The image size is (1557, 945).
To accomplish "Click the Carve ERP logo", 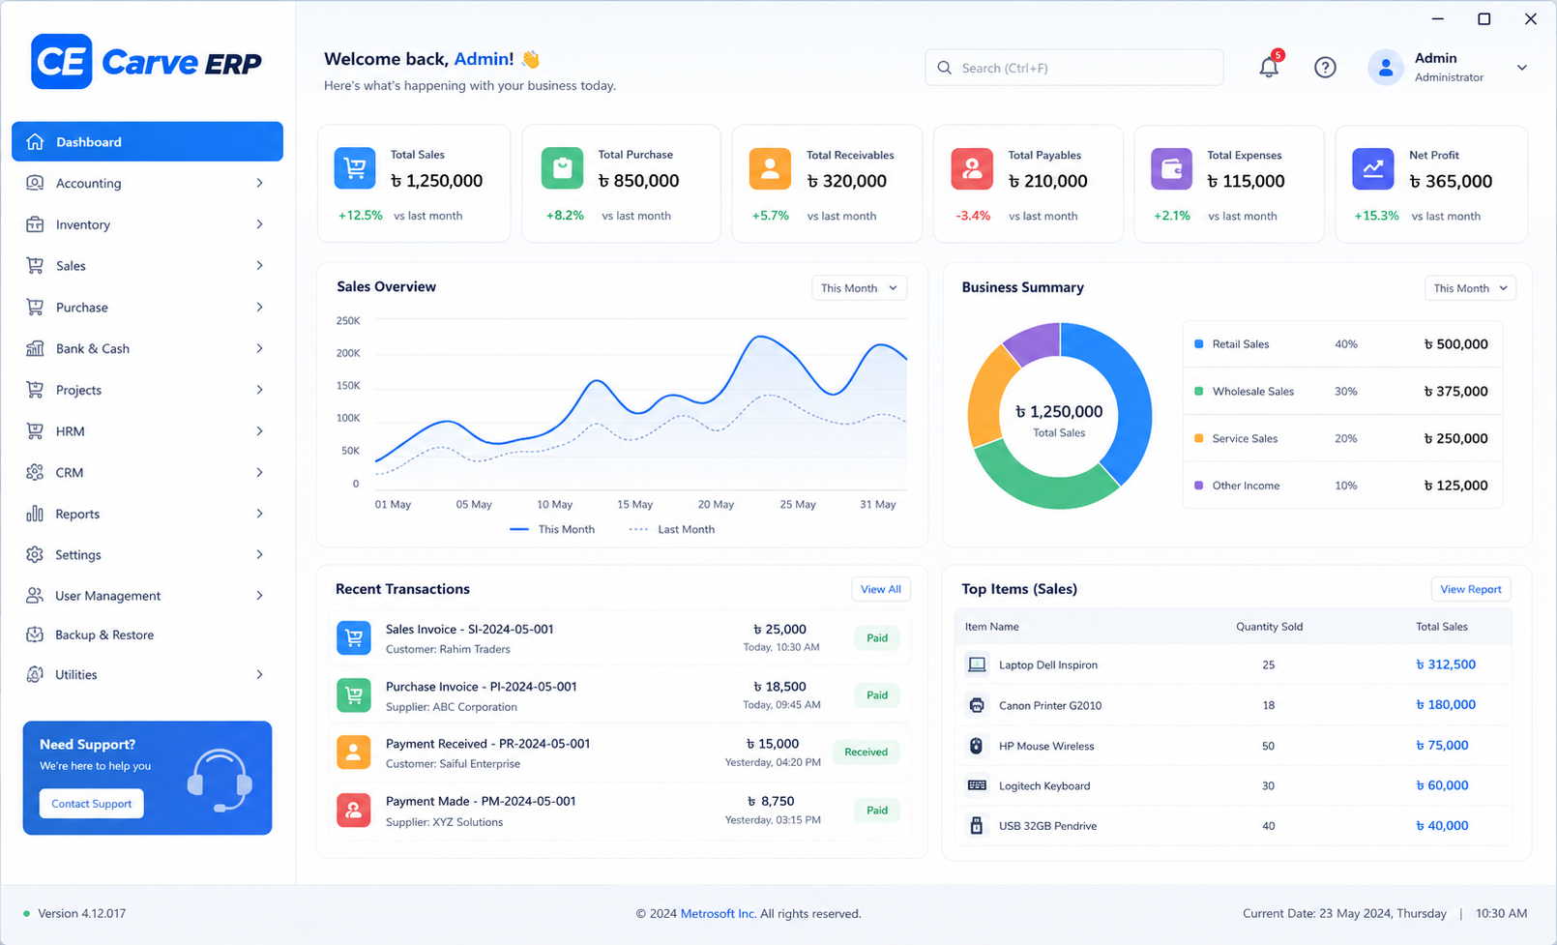I will 146,62.
